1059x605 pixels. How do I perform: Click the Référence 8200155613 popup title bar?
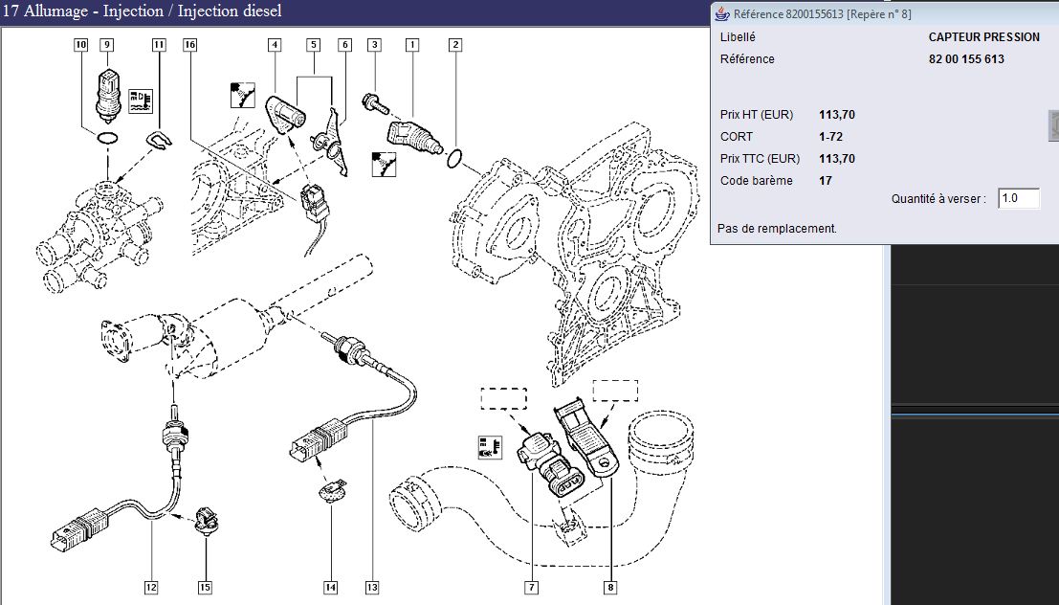[885, 13]
